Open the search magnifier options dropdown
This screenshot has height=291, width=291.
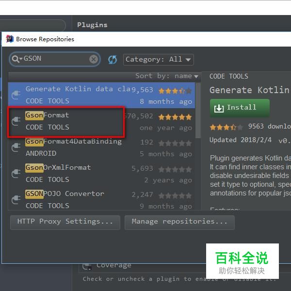coord(17,59)
